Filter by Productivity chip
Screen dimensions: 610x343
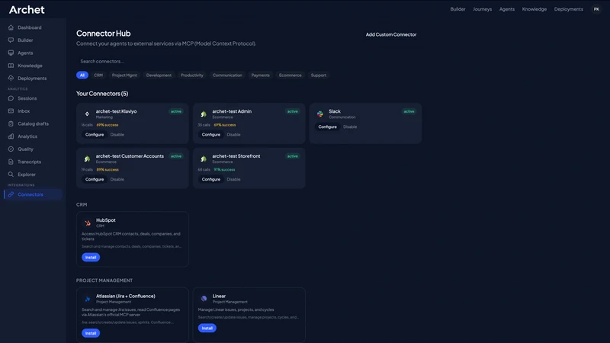tap(192, 75)
